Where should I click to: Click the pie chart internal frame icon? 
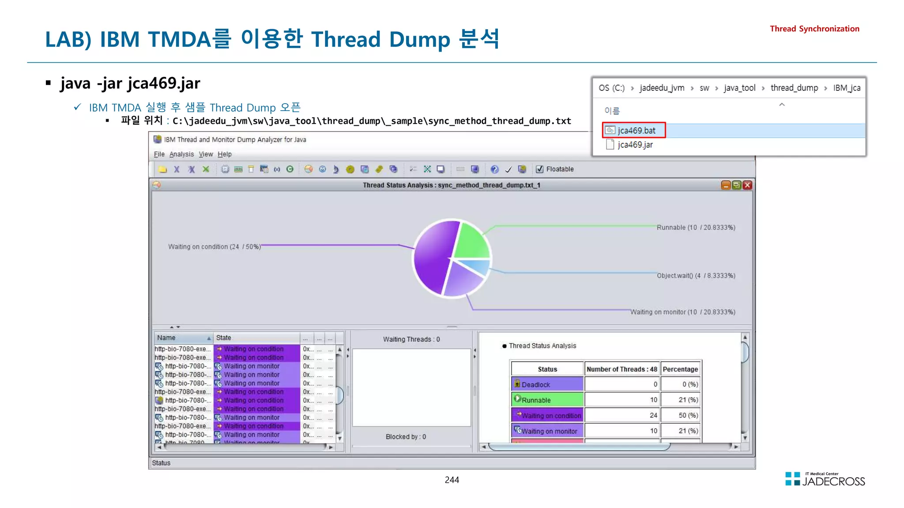pos(157,185)
